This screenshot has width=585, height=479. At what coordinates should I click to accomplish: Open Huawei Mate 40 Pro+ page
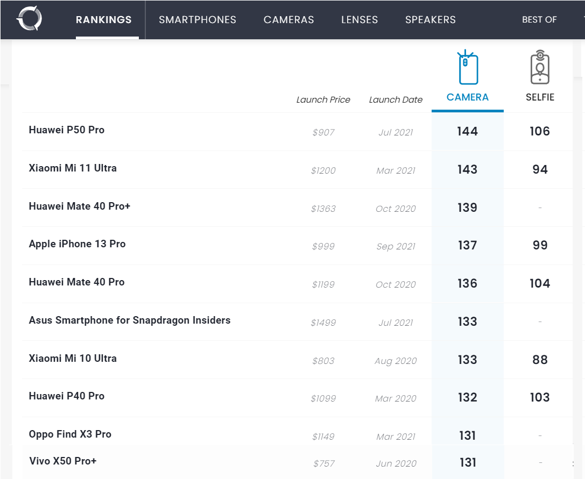pos(80,206)
